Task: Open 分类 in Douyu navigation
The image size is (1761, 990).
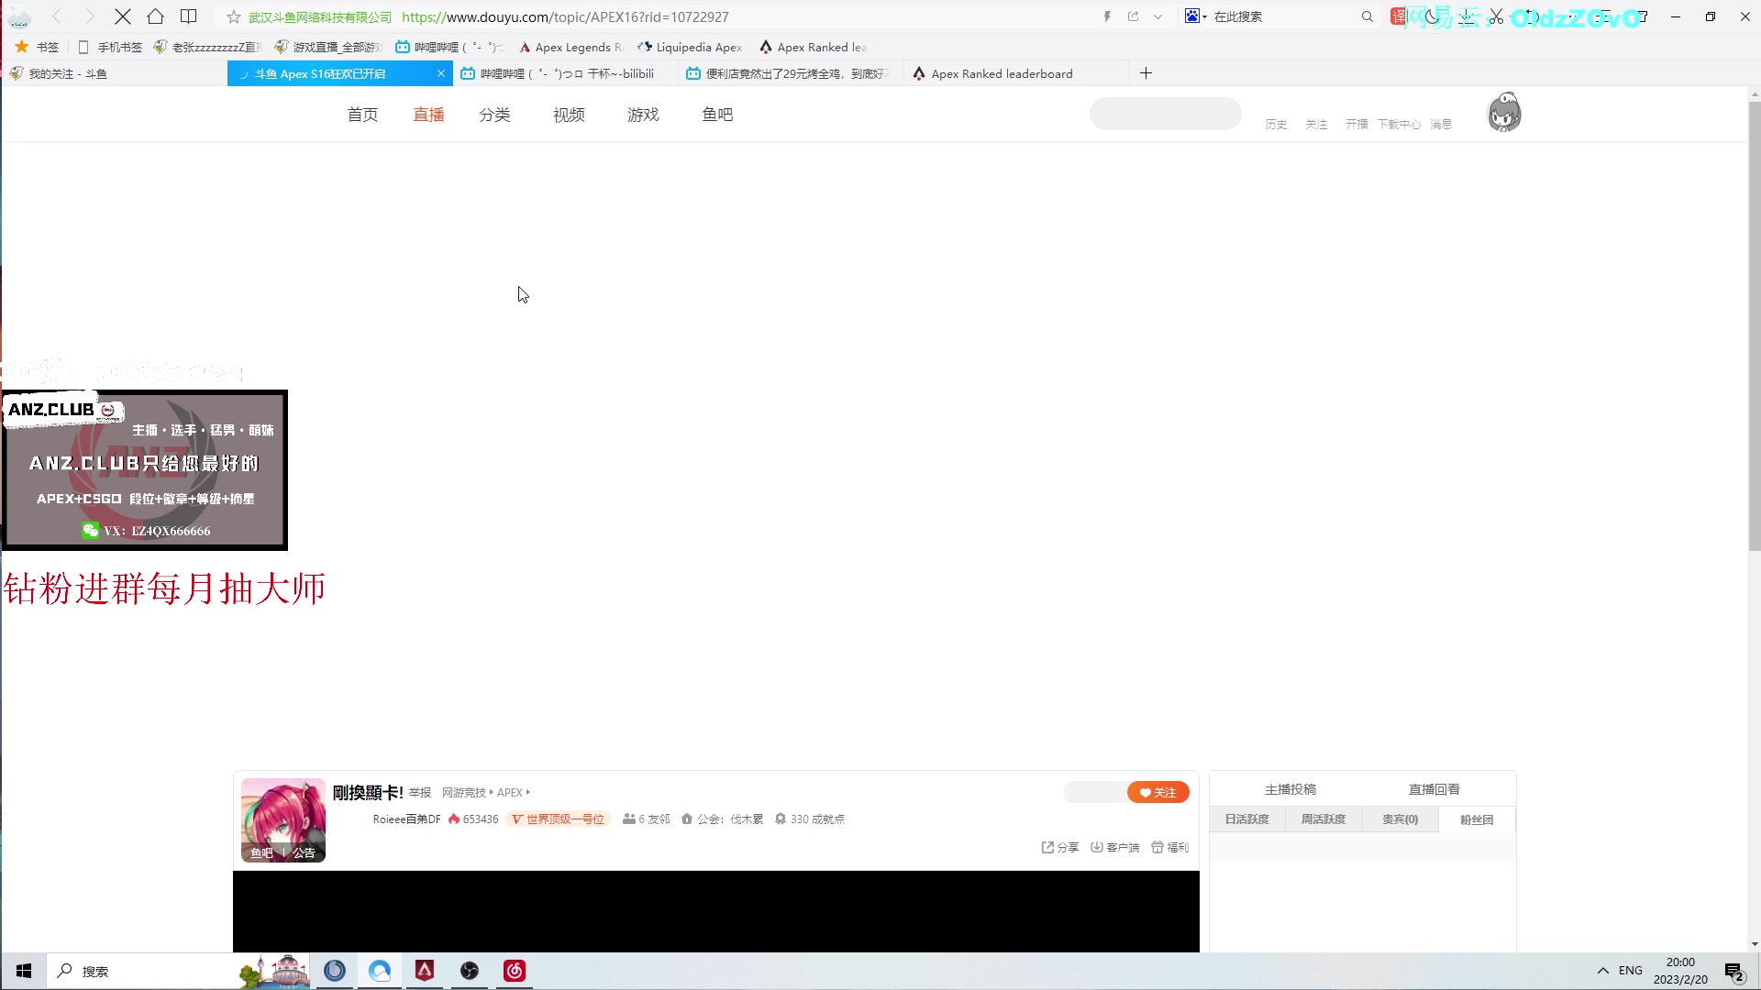Action: 494,115
